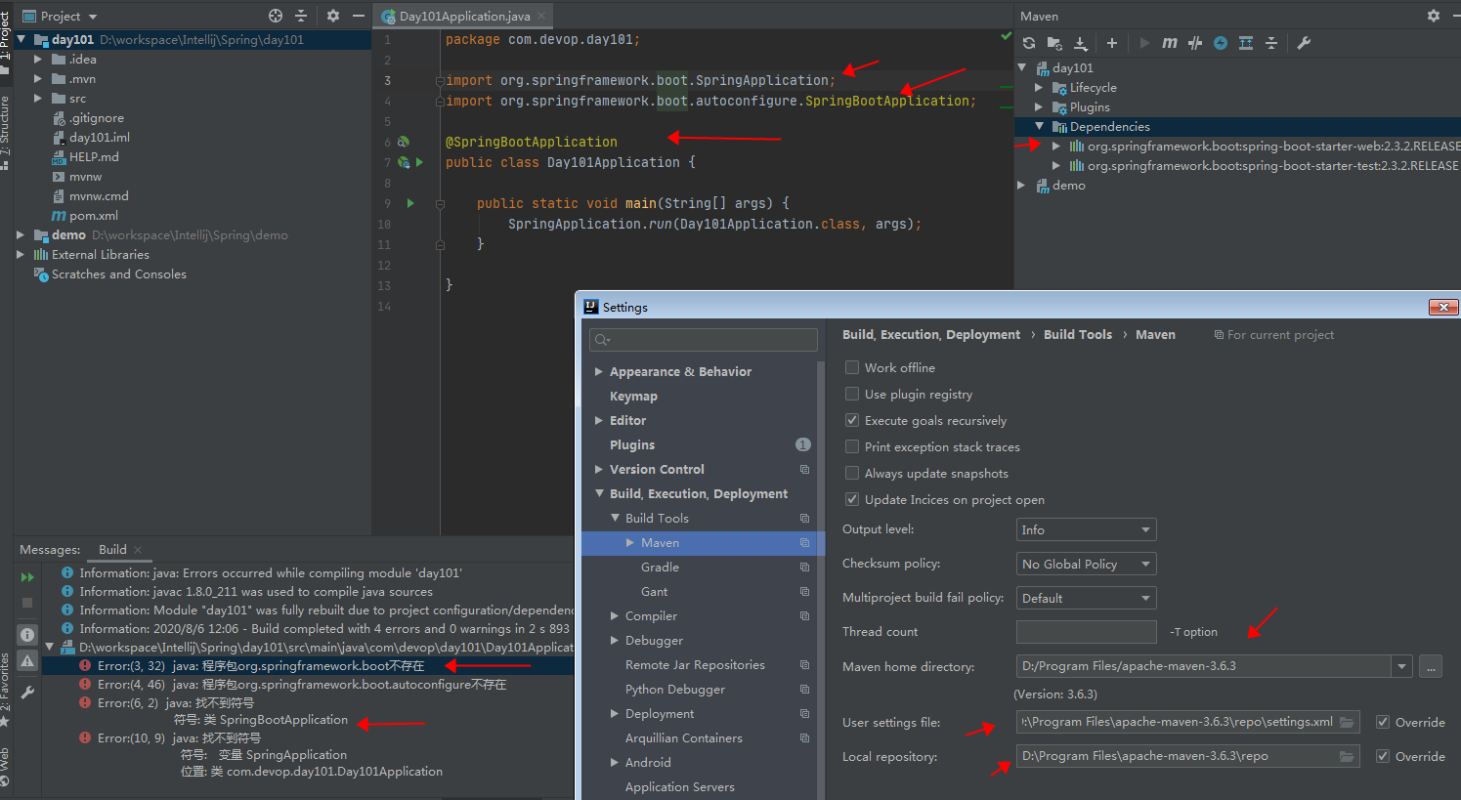Open Project panel gear settings
This screenshot has height=800, width=1461.
pyautogui.click(x=333, y=16)
